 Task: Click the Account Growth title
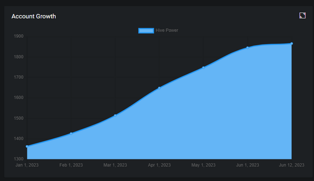34,16
